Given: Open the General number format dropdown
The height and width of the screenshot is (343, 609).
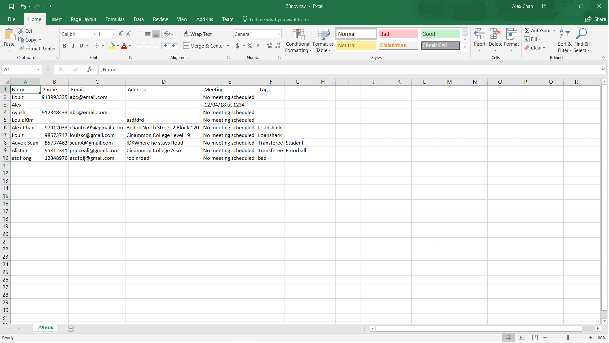Looking at the screenshot, I should pyautogui.click(x=279, y=34).
